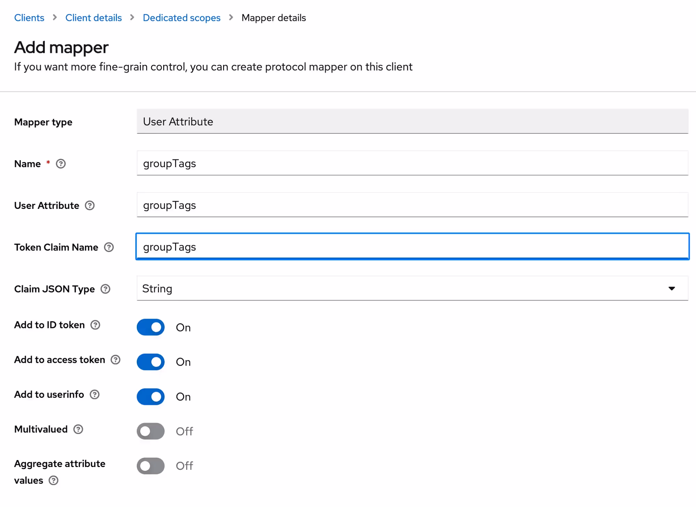Open Dedicated scopes breadcrumb link
The width and height of the screenshot is (696, 507).
click(182, 18)
